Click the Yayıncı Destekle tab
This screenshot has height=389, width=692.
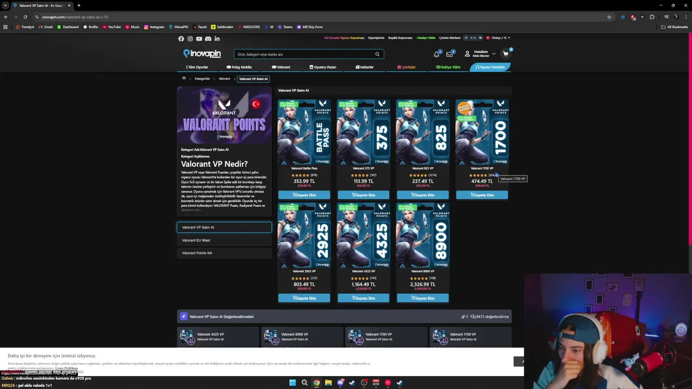[x=490, y=67]
